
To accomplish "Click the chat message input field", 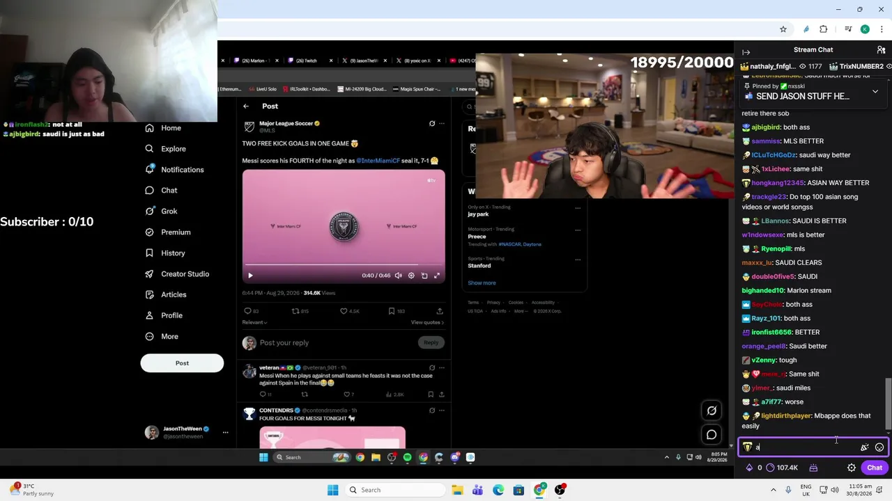I will pyautogui.click(x=813, y=447).
